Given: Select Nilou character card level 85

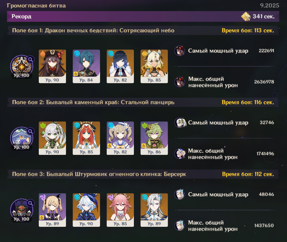Looking at the screenshot, I should coord(86,138).
